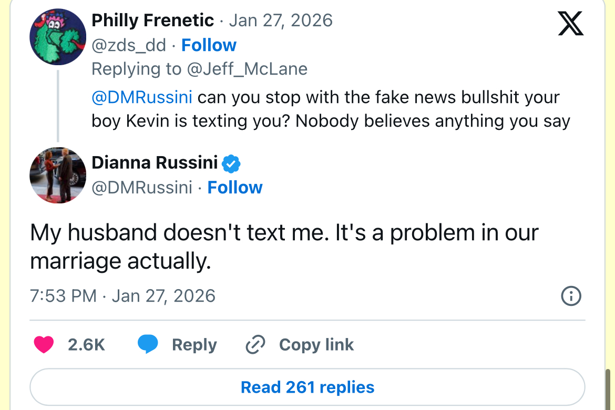615x410 pixels.
Task: Click the 2.6K likes count
Action: click(86, 345)
